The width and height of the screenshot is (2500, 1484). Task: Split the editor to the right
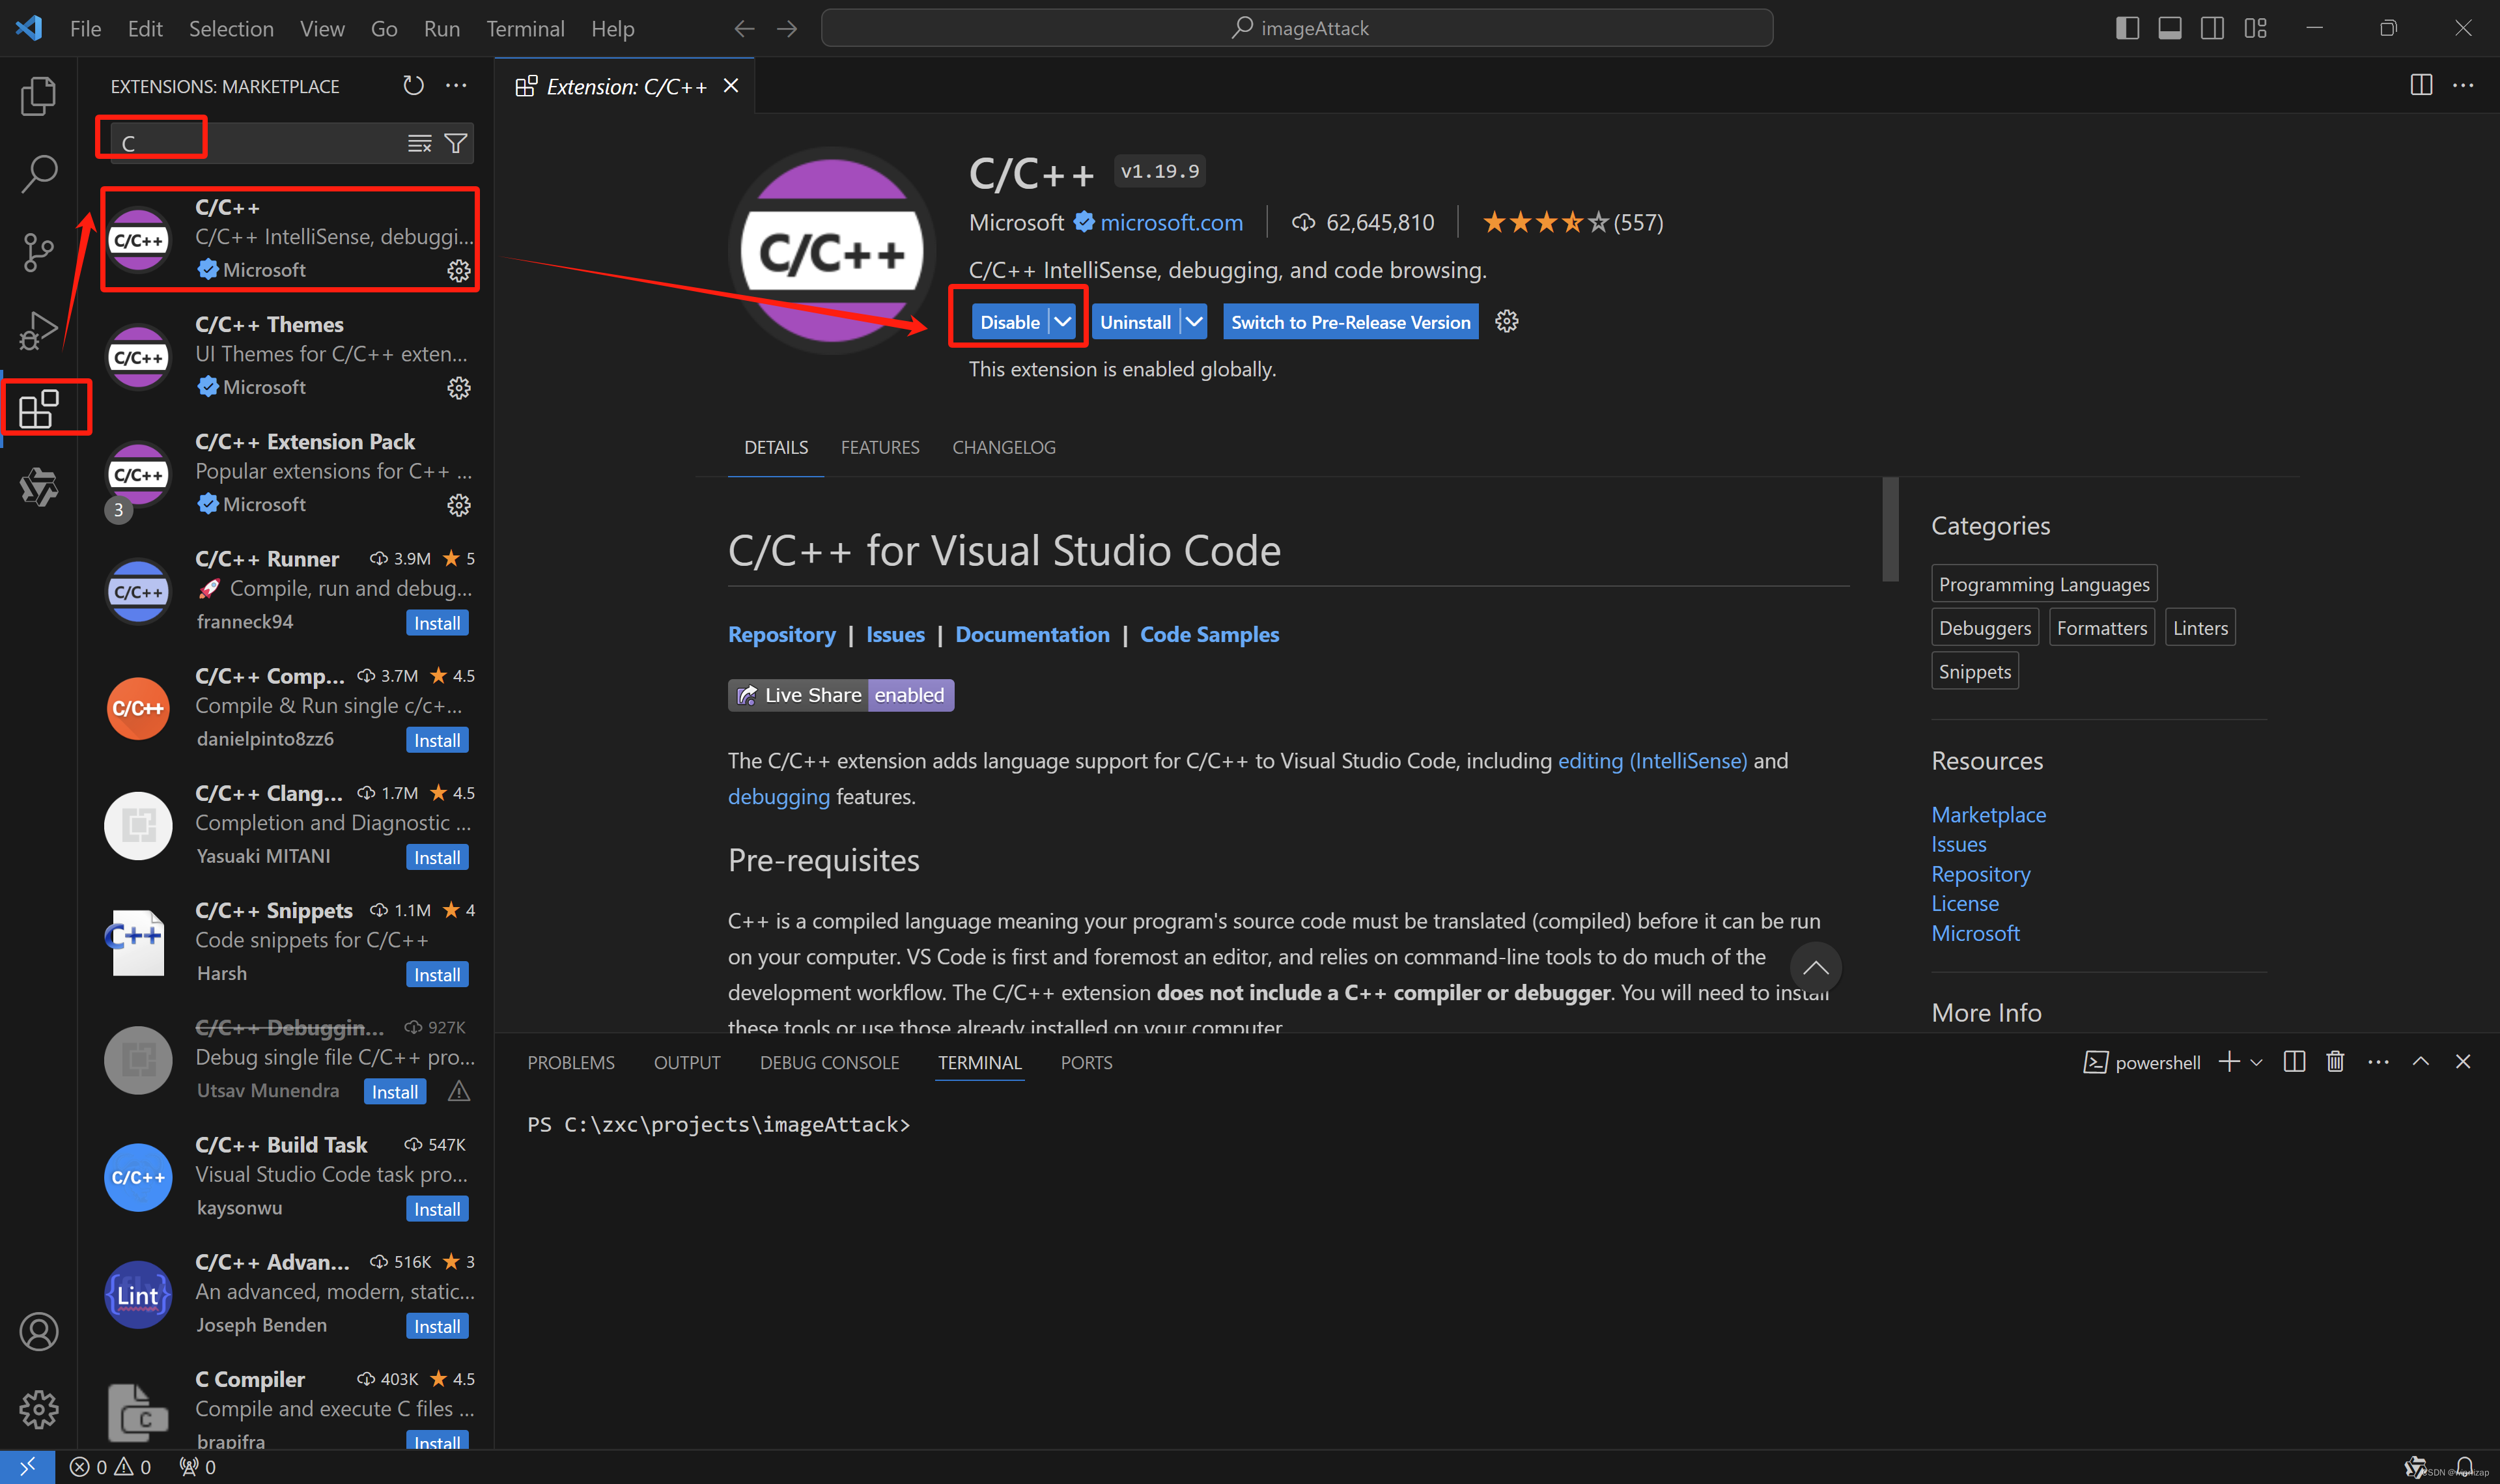tap(2420, 86)
